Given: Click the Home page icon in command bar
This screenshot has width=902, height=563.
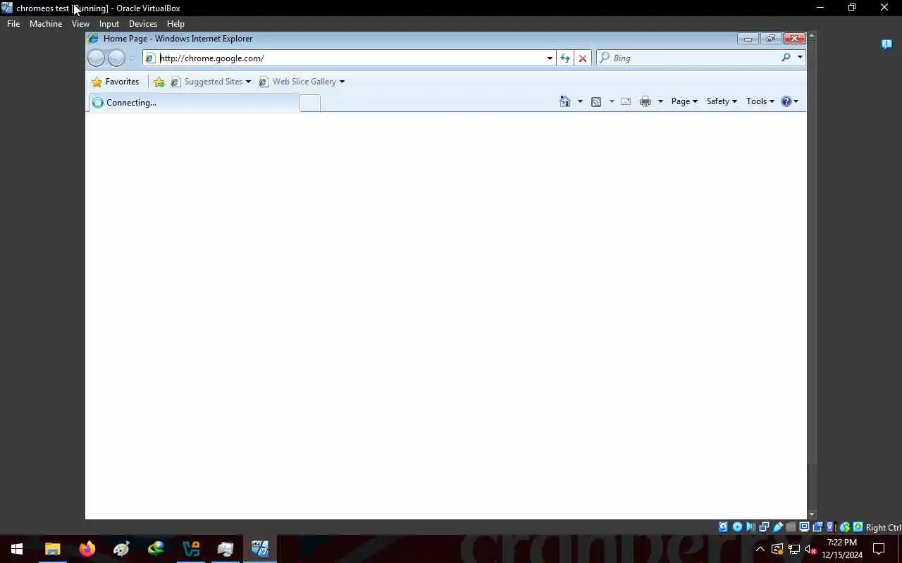Looking at the screenshot, I should 564,101.
